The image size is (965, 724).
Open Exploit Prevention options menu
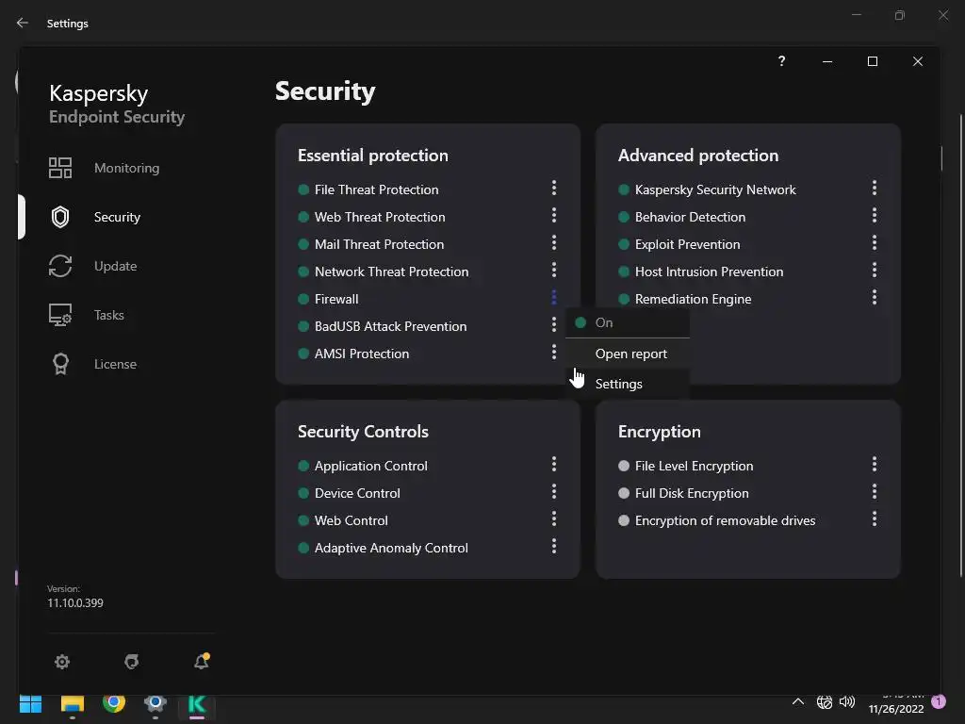point(874,242)
